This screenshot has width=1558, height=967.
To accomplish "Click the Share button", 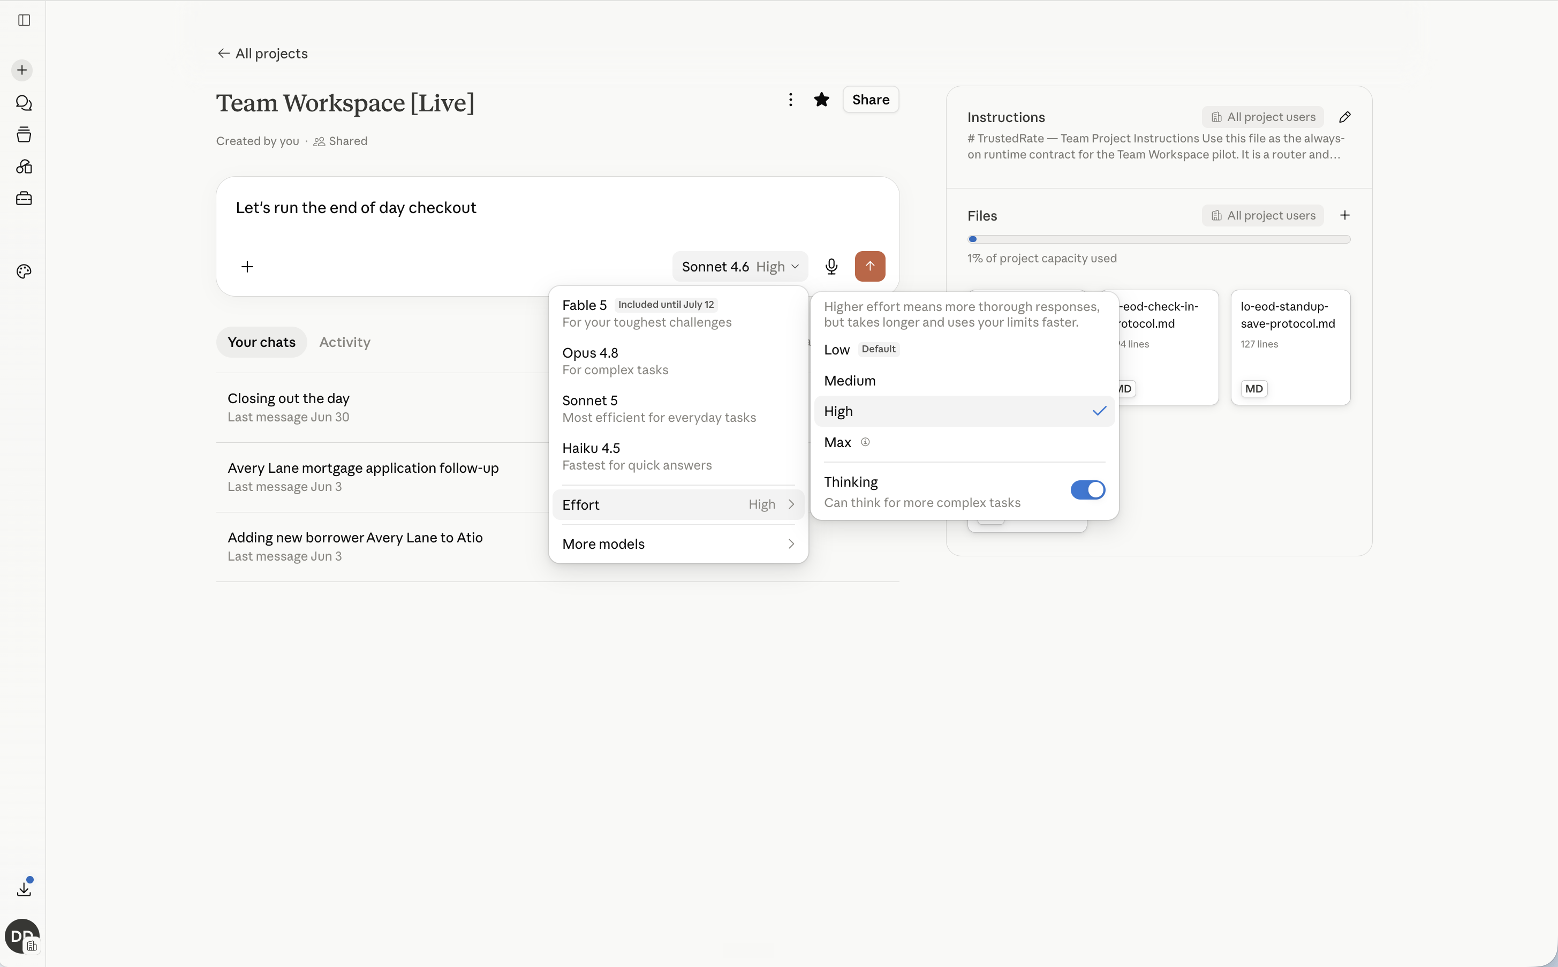I will 870,100.
